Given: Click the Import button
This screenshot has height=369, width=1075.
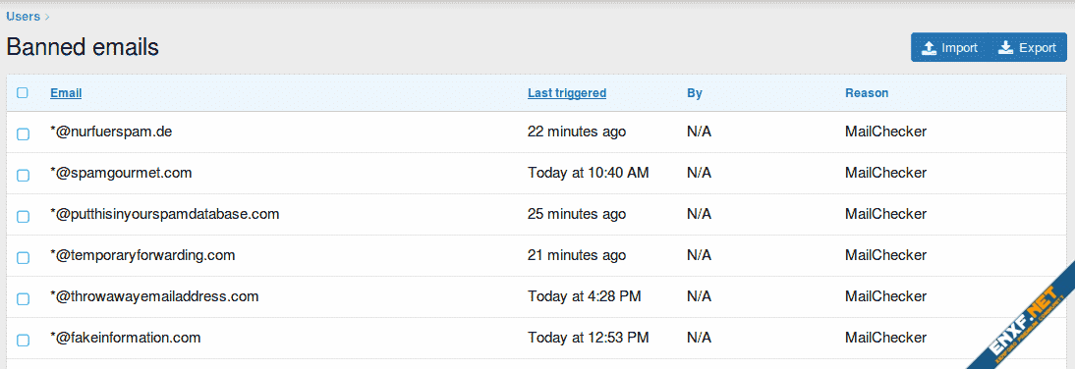Looking at the screenshot, I should (949, 48).
